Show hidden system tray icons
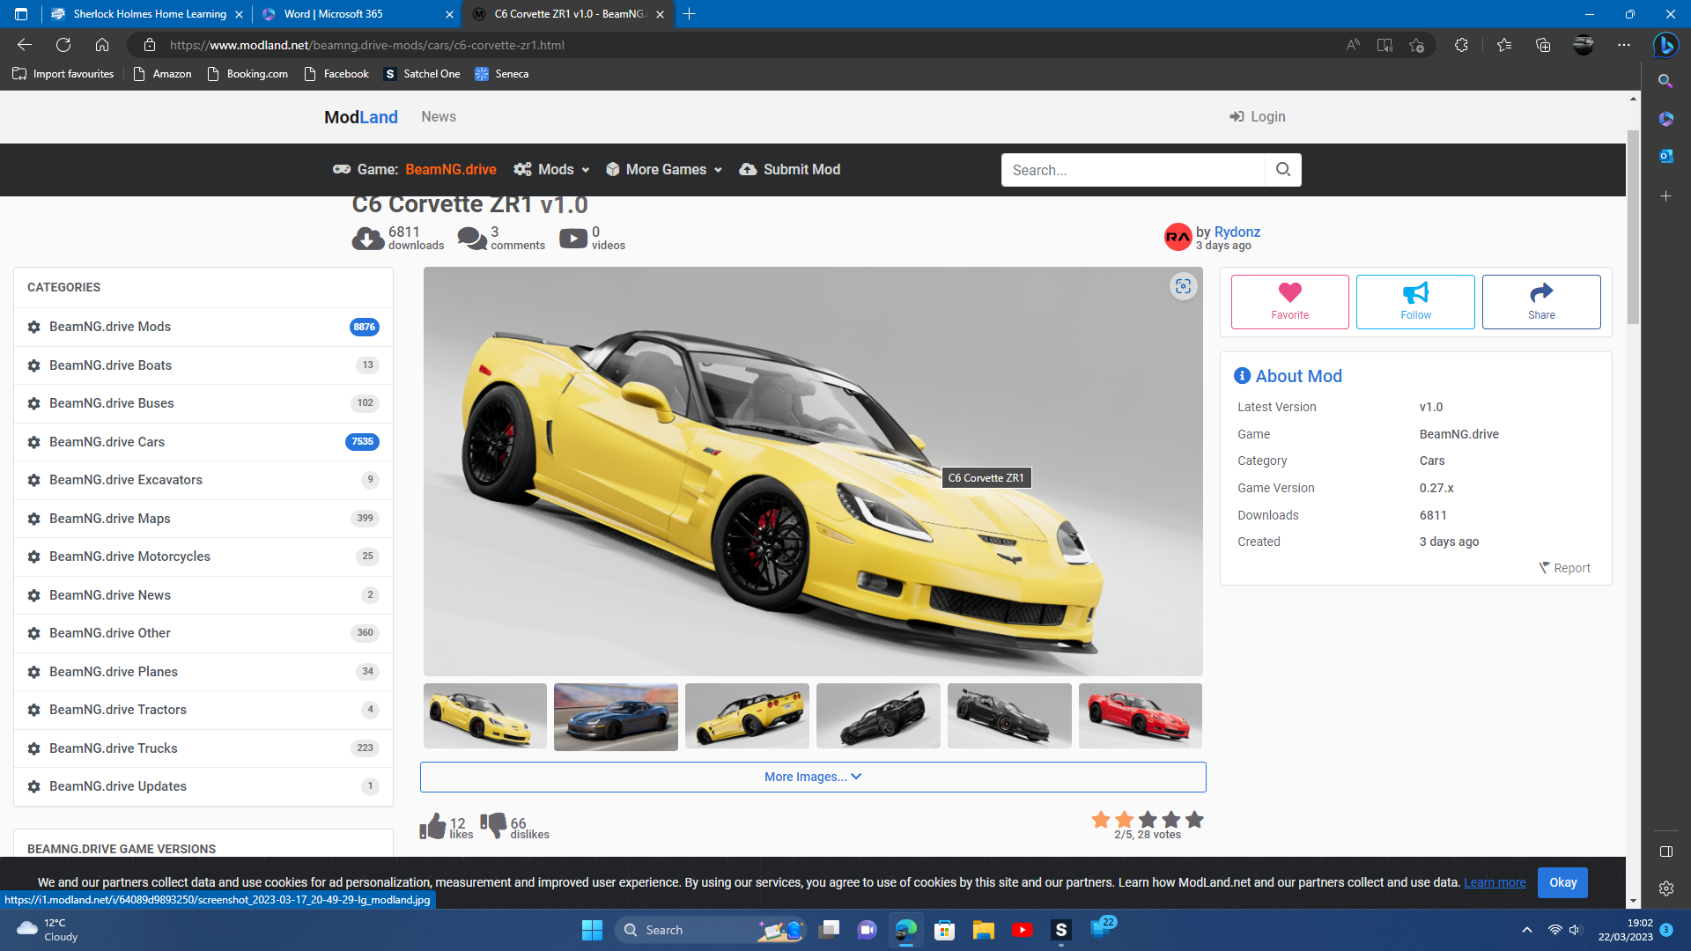 pos(1527,930)
